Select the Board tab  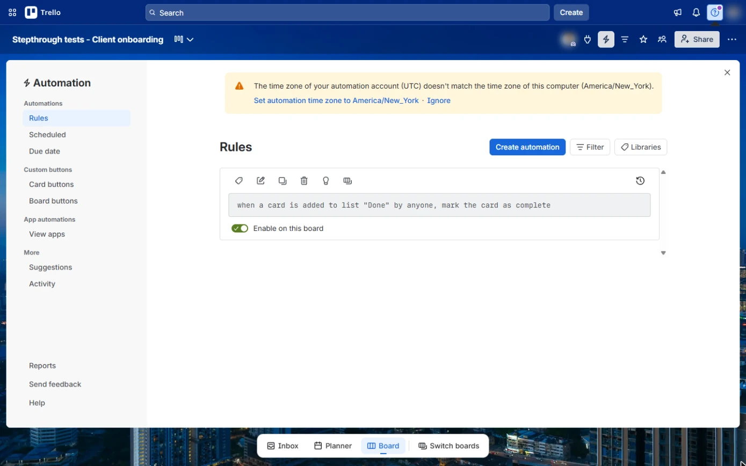(383, 446)
